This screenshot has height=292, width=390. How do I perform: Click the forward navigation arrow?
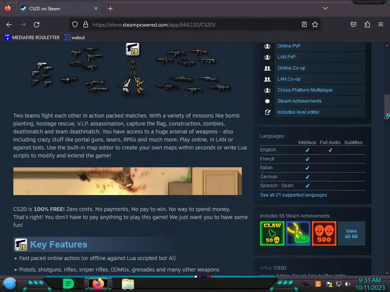pos(23,25)
